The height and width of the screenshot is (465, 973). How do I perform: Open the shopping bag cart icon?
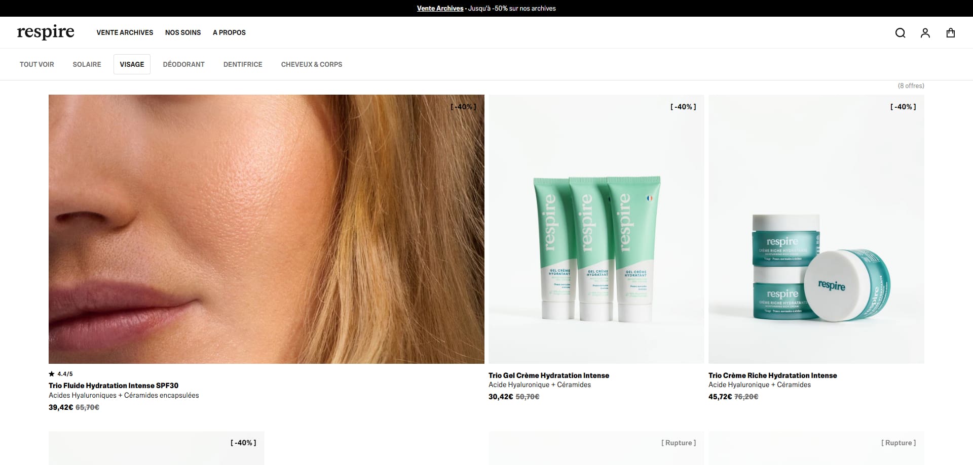click(x=951, y=33)
